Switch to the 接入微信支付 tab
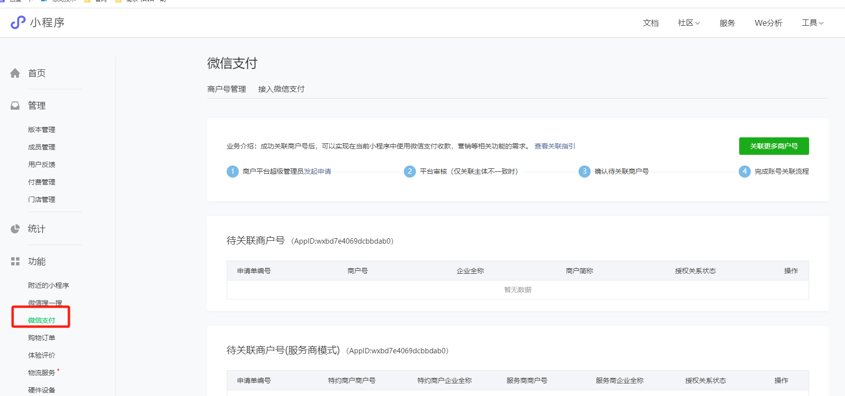The height and width of the screenshot is (396, 845). pos(282,89)
